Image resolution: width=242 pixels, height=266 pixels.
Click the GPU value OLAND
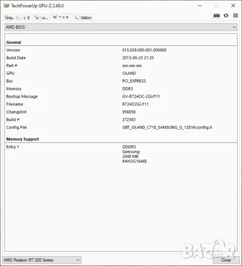[x=129, y=73]
